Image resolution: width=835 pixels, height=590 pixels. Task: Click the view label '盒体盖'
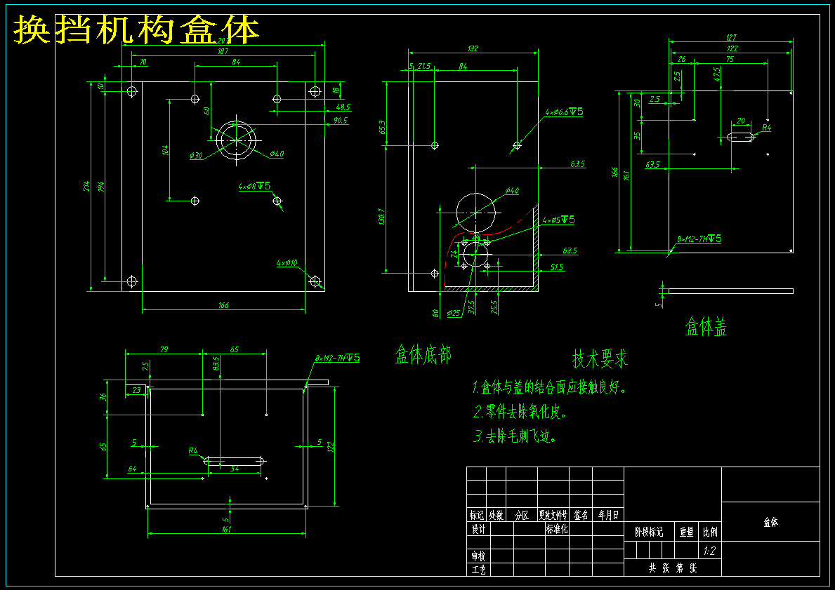click(706, 327)
